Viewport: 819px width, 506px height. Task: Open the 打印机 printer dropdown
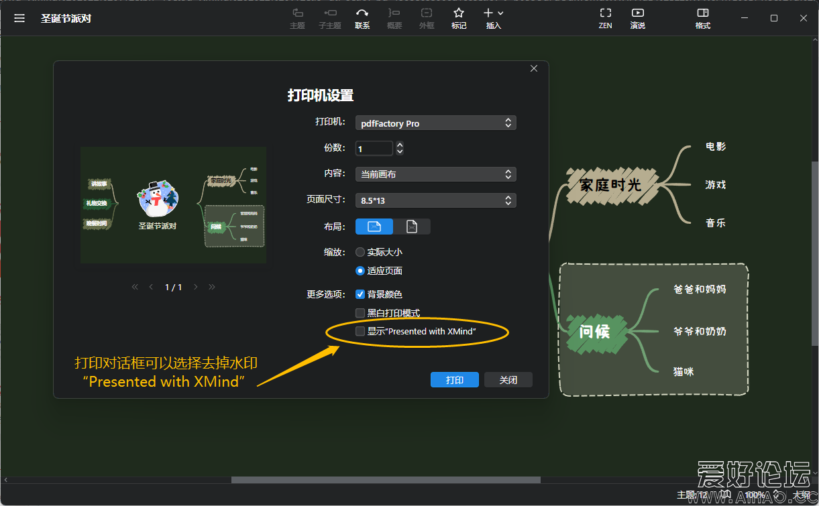point(435,123)
